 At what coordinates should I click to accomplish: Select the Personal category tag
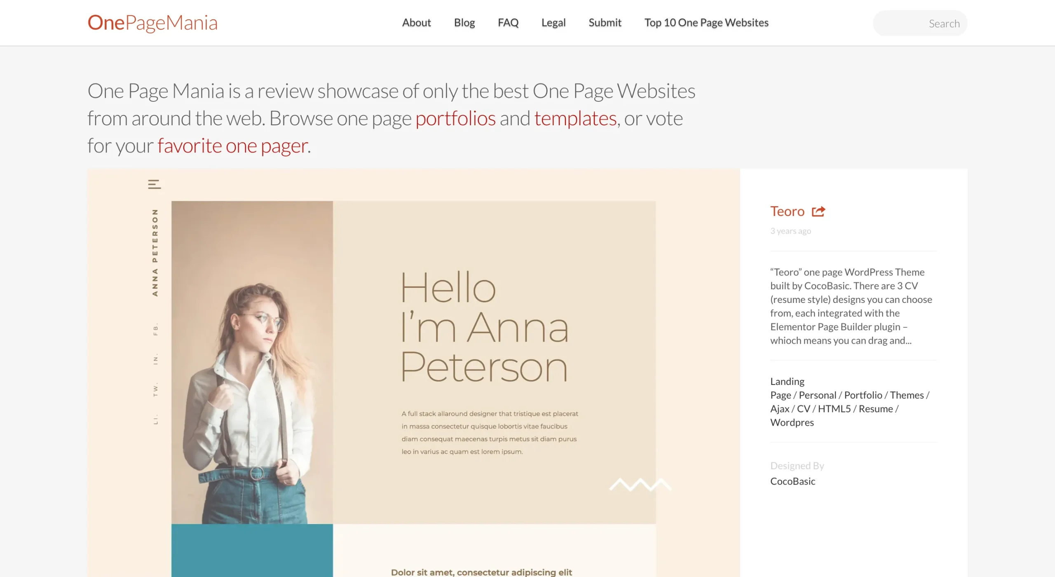point(818,395)
